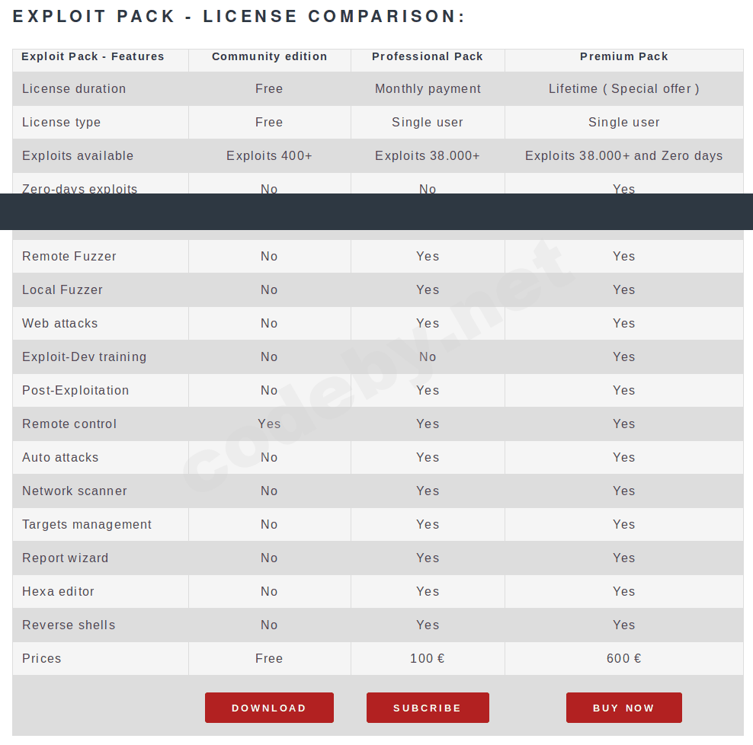
Task: Click the Lifetime ( Special offer ) cell
Action: tap(623, 89)
